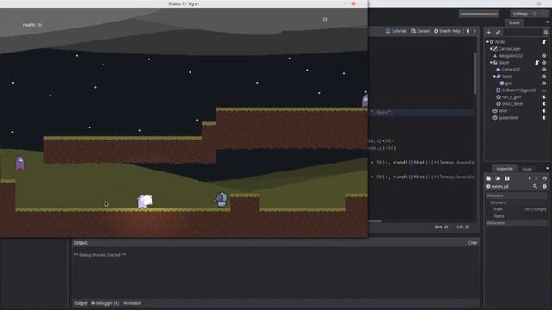Collapse the root Node tree arrow
This screenshot has width=552, height=310.
(x=487, y=42)
